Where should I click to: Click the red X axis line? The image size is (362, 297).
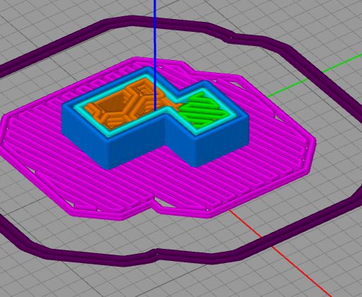281,253
